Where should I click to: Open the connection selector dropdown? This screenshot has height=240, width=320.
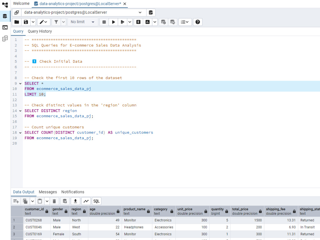pyautogui.click(x=84, y=12)
